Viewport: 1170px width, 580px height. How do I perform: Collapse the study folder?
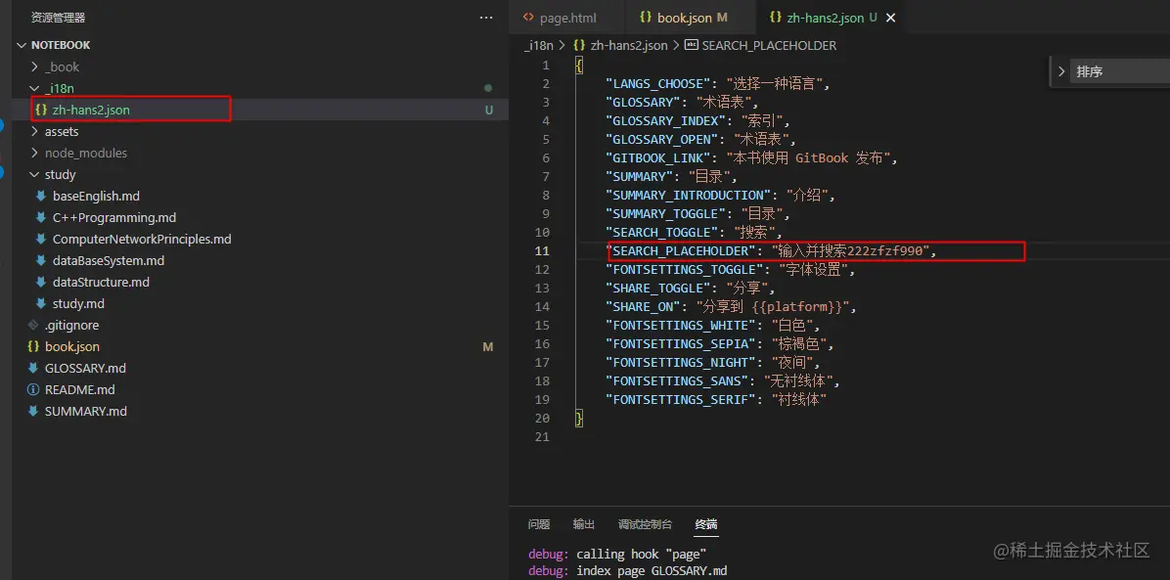tap(34, 175)
